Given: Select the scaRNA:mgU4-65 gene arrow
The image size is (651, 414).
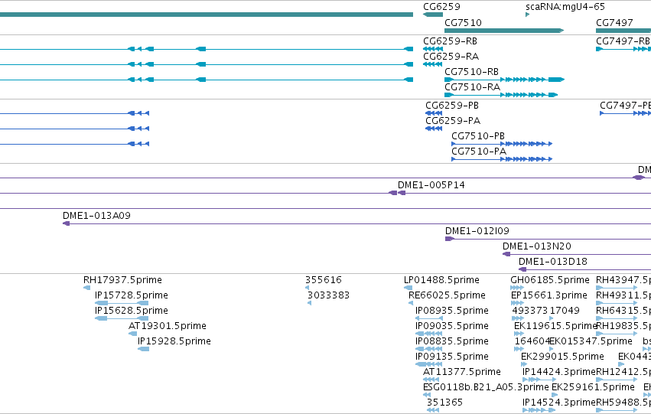Looking at the screenshot, I should pyautogui.click(x=528, y=15).
